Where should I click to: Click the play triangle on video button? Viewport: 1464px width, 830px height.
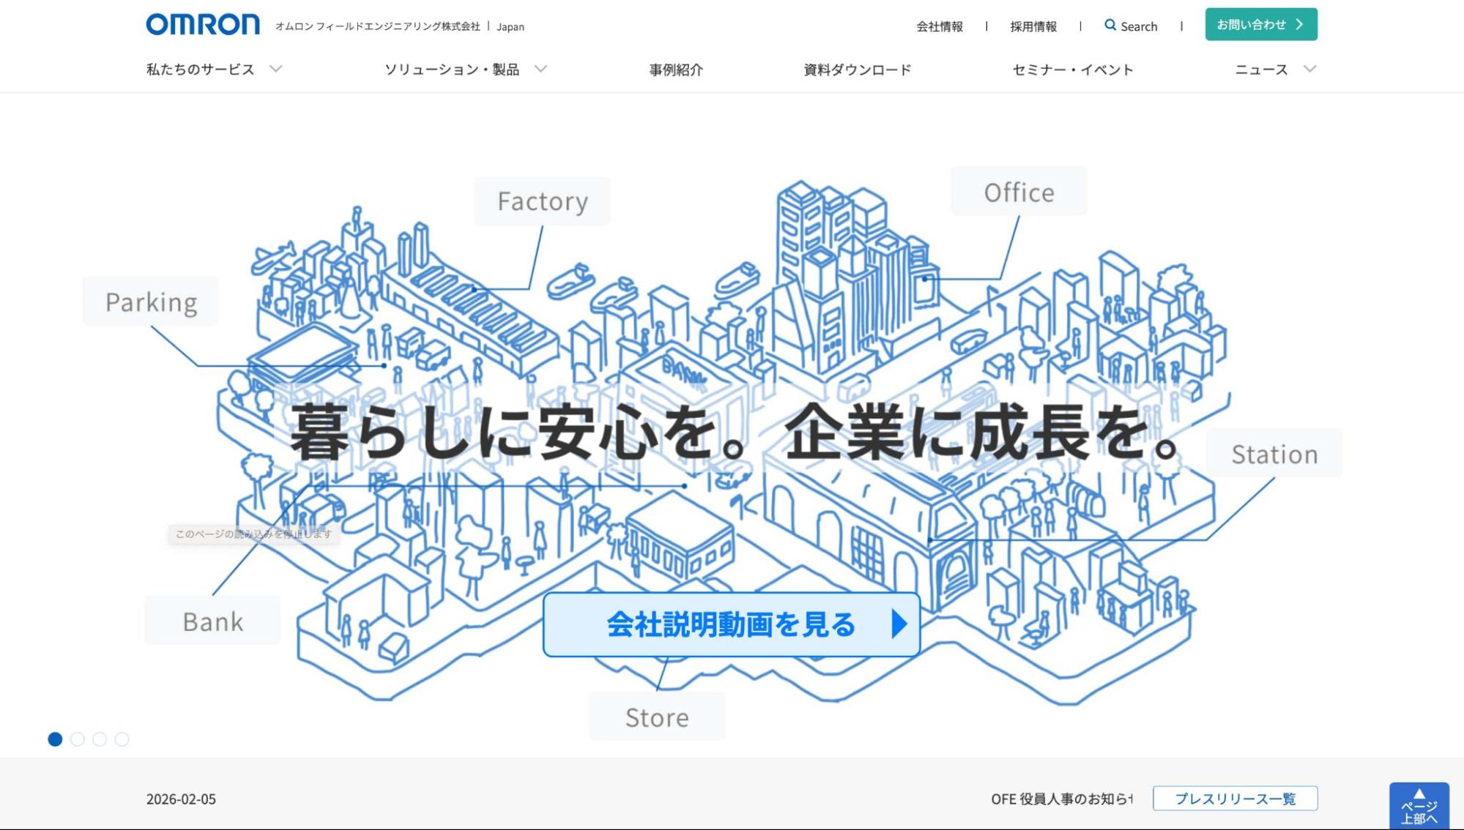pyautogui.click(x=899, y=624)
